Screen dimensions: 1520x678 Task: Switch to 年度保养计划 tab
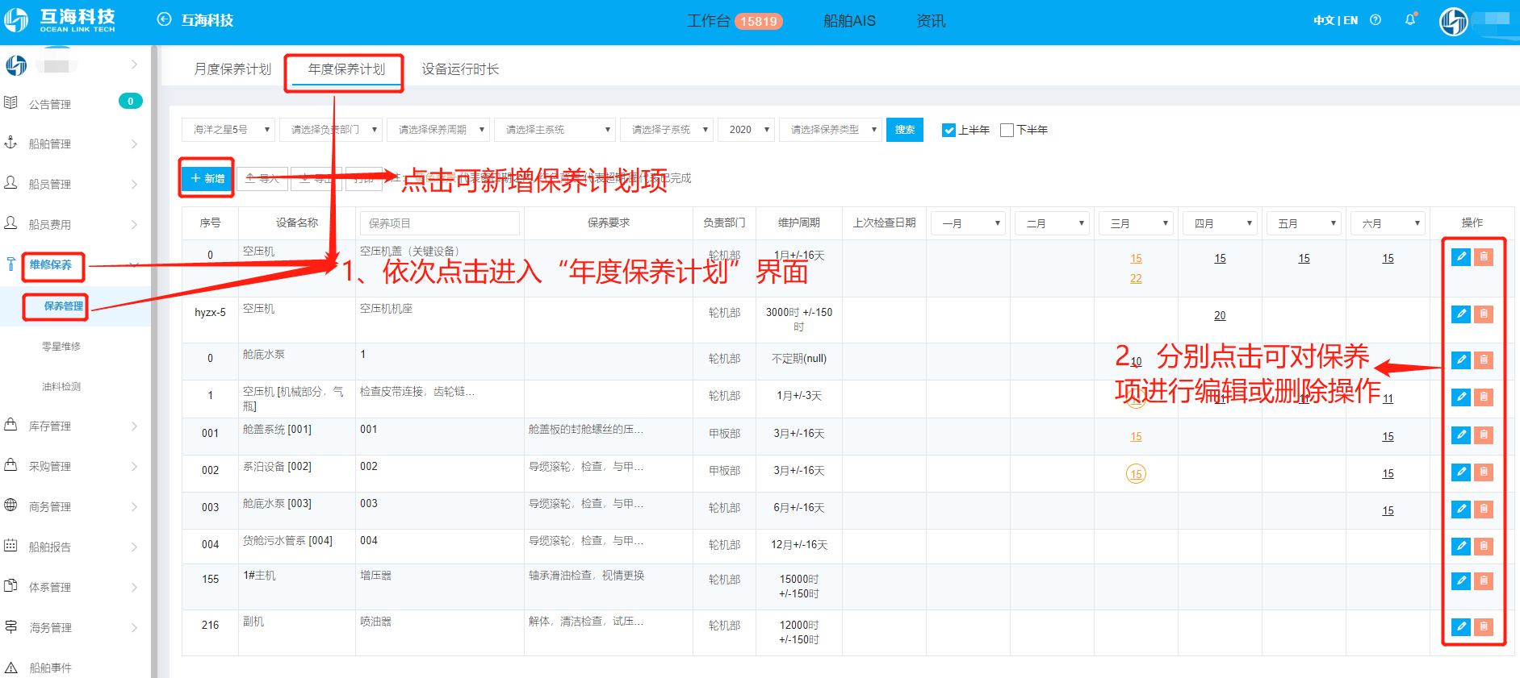(x=346, y=69)
